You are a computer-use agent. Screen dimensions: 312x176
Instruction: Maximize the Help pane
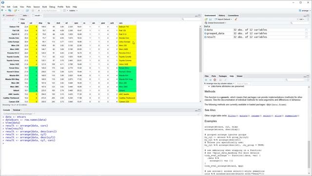[308, 76]
